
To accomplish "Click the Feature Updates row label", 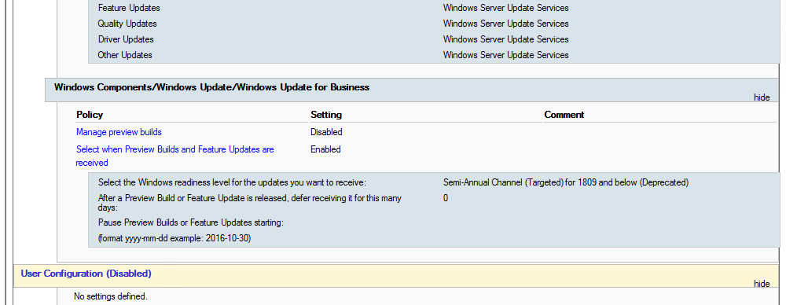I will [130, 8].
